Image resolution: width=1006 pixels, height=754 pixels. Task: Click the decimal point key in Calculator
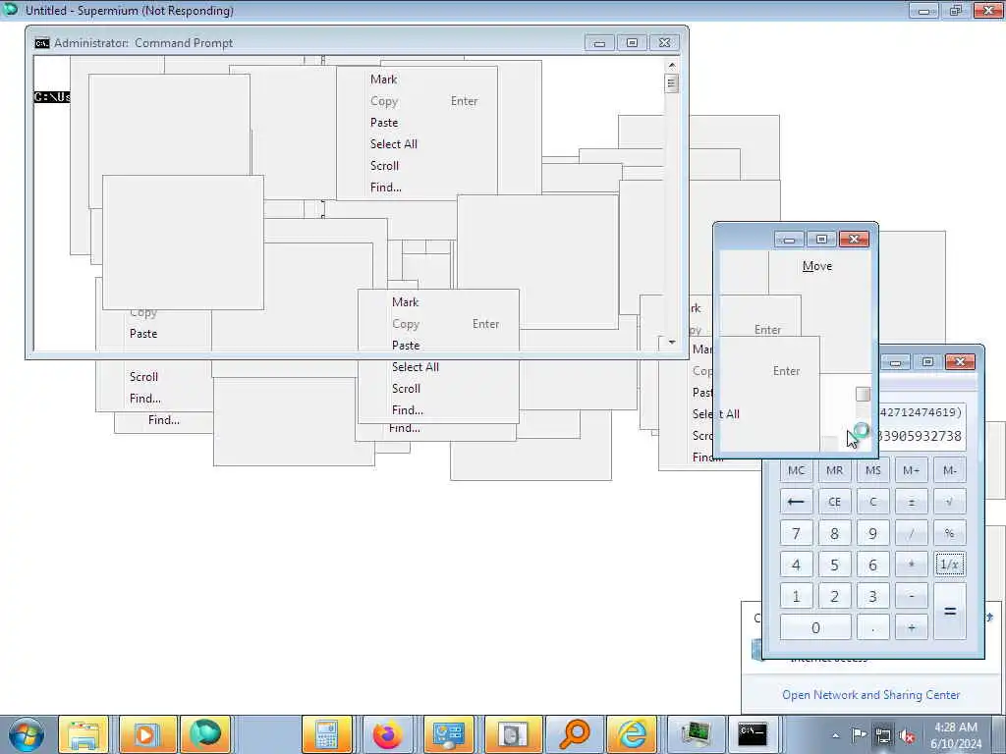click(x=873, y=627)
